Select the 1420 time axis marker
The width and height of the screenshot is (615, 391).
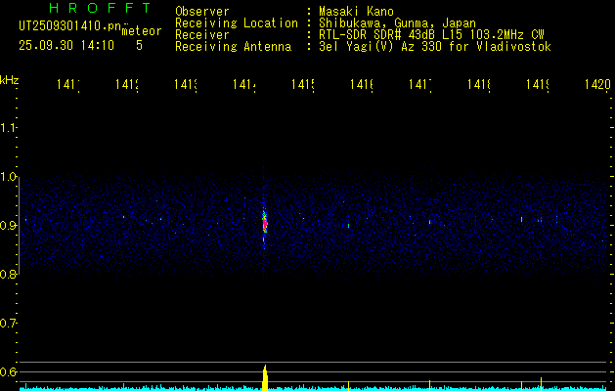tap(596, 86)
